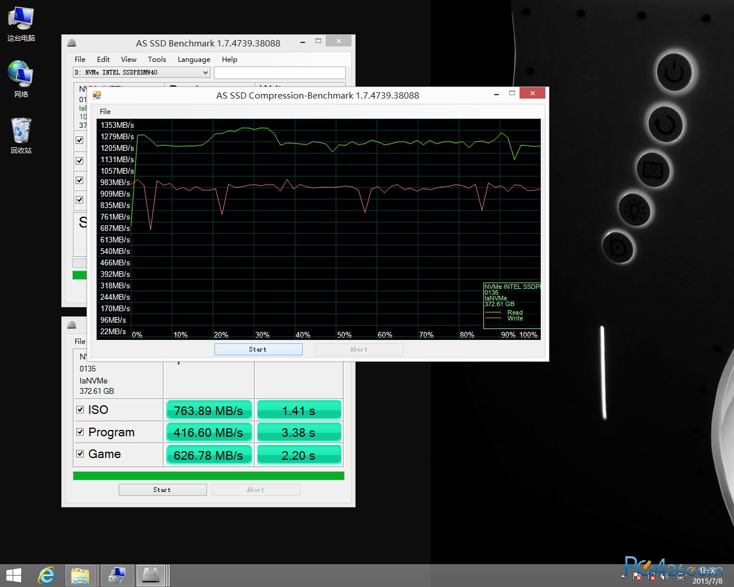
Task: Open File Explorer from the taskbar
Action: pos(81,576)
